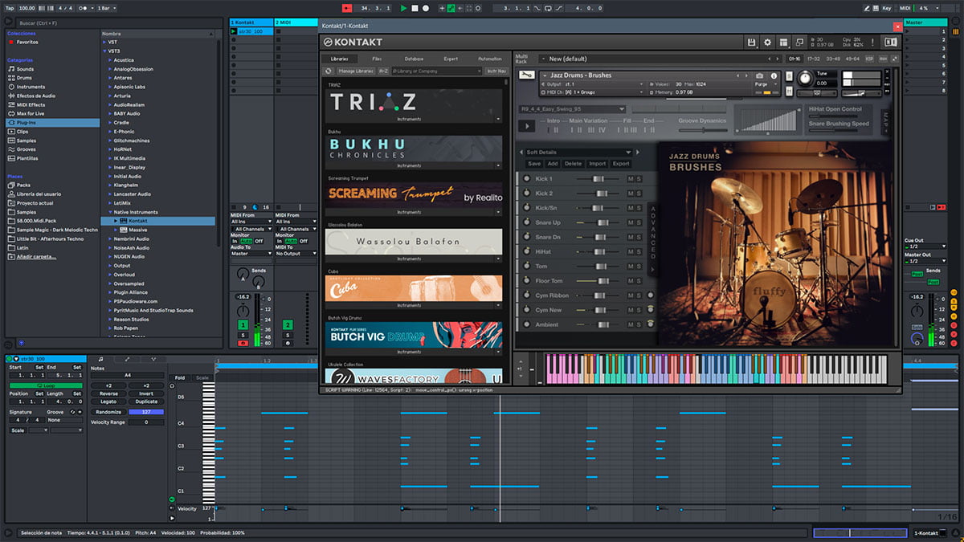Click the Tom volume slider
This screenshot has height=542, width=964.
pos(599,266)
